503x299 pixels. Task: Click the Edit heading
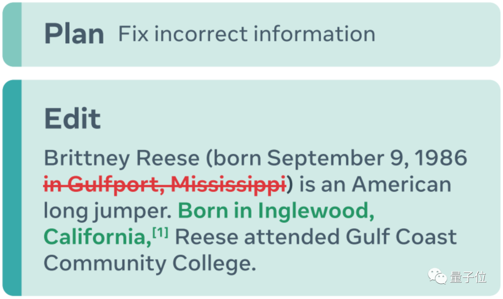tap(72, 119)
